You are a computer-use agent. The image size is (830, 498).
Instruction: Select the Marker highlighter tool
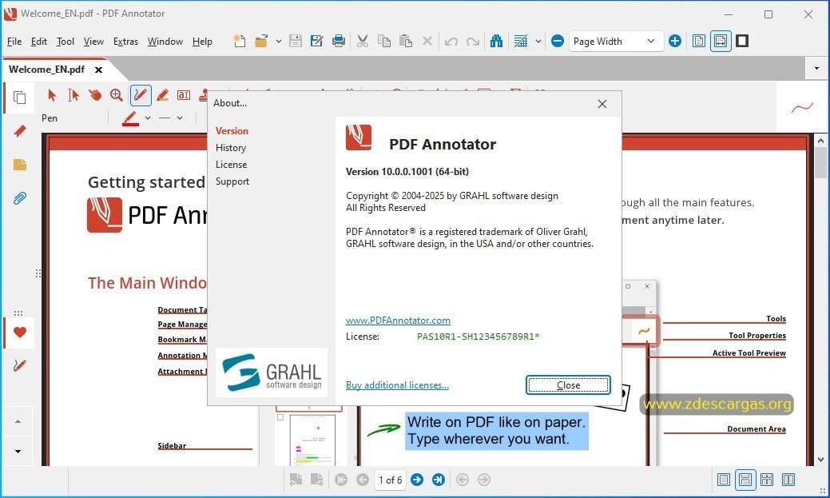point(162,95)
